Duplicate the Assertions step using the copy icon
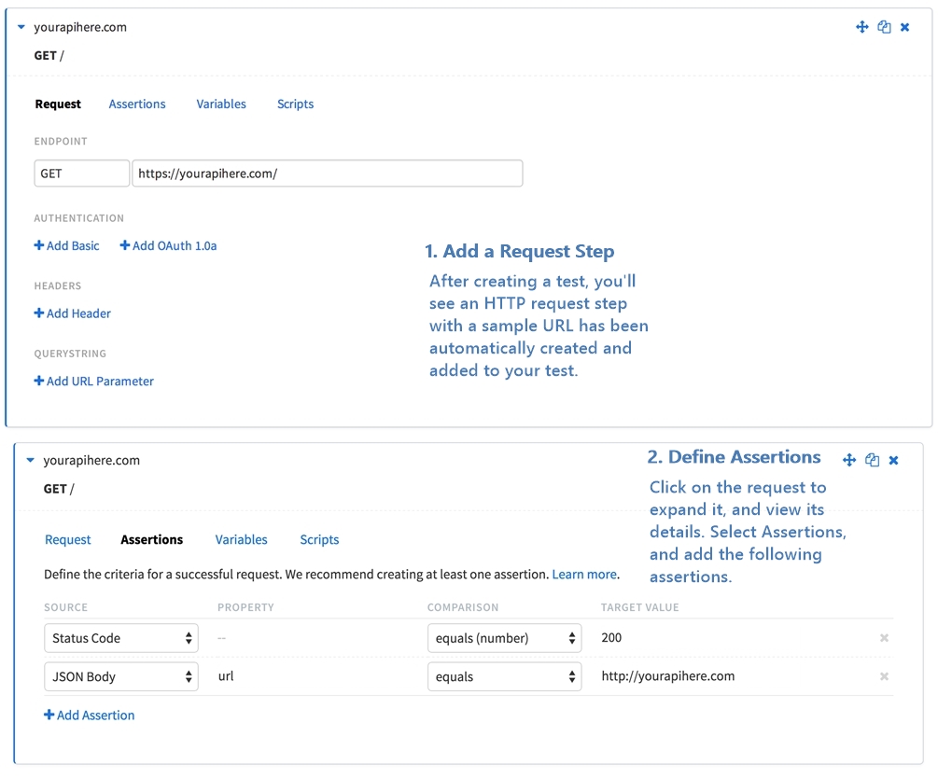Viewport: 938px width, 778px height. coord(872,460)
